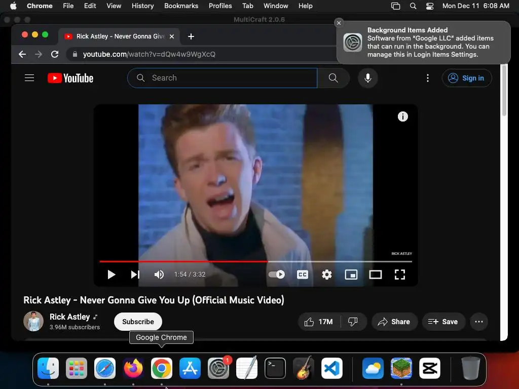
Task: Launch Firefox from the Dock
Action: point(133,368)
